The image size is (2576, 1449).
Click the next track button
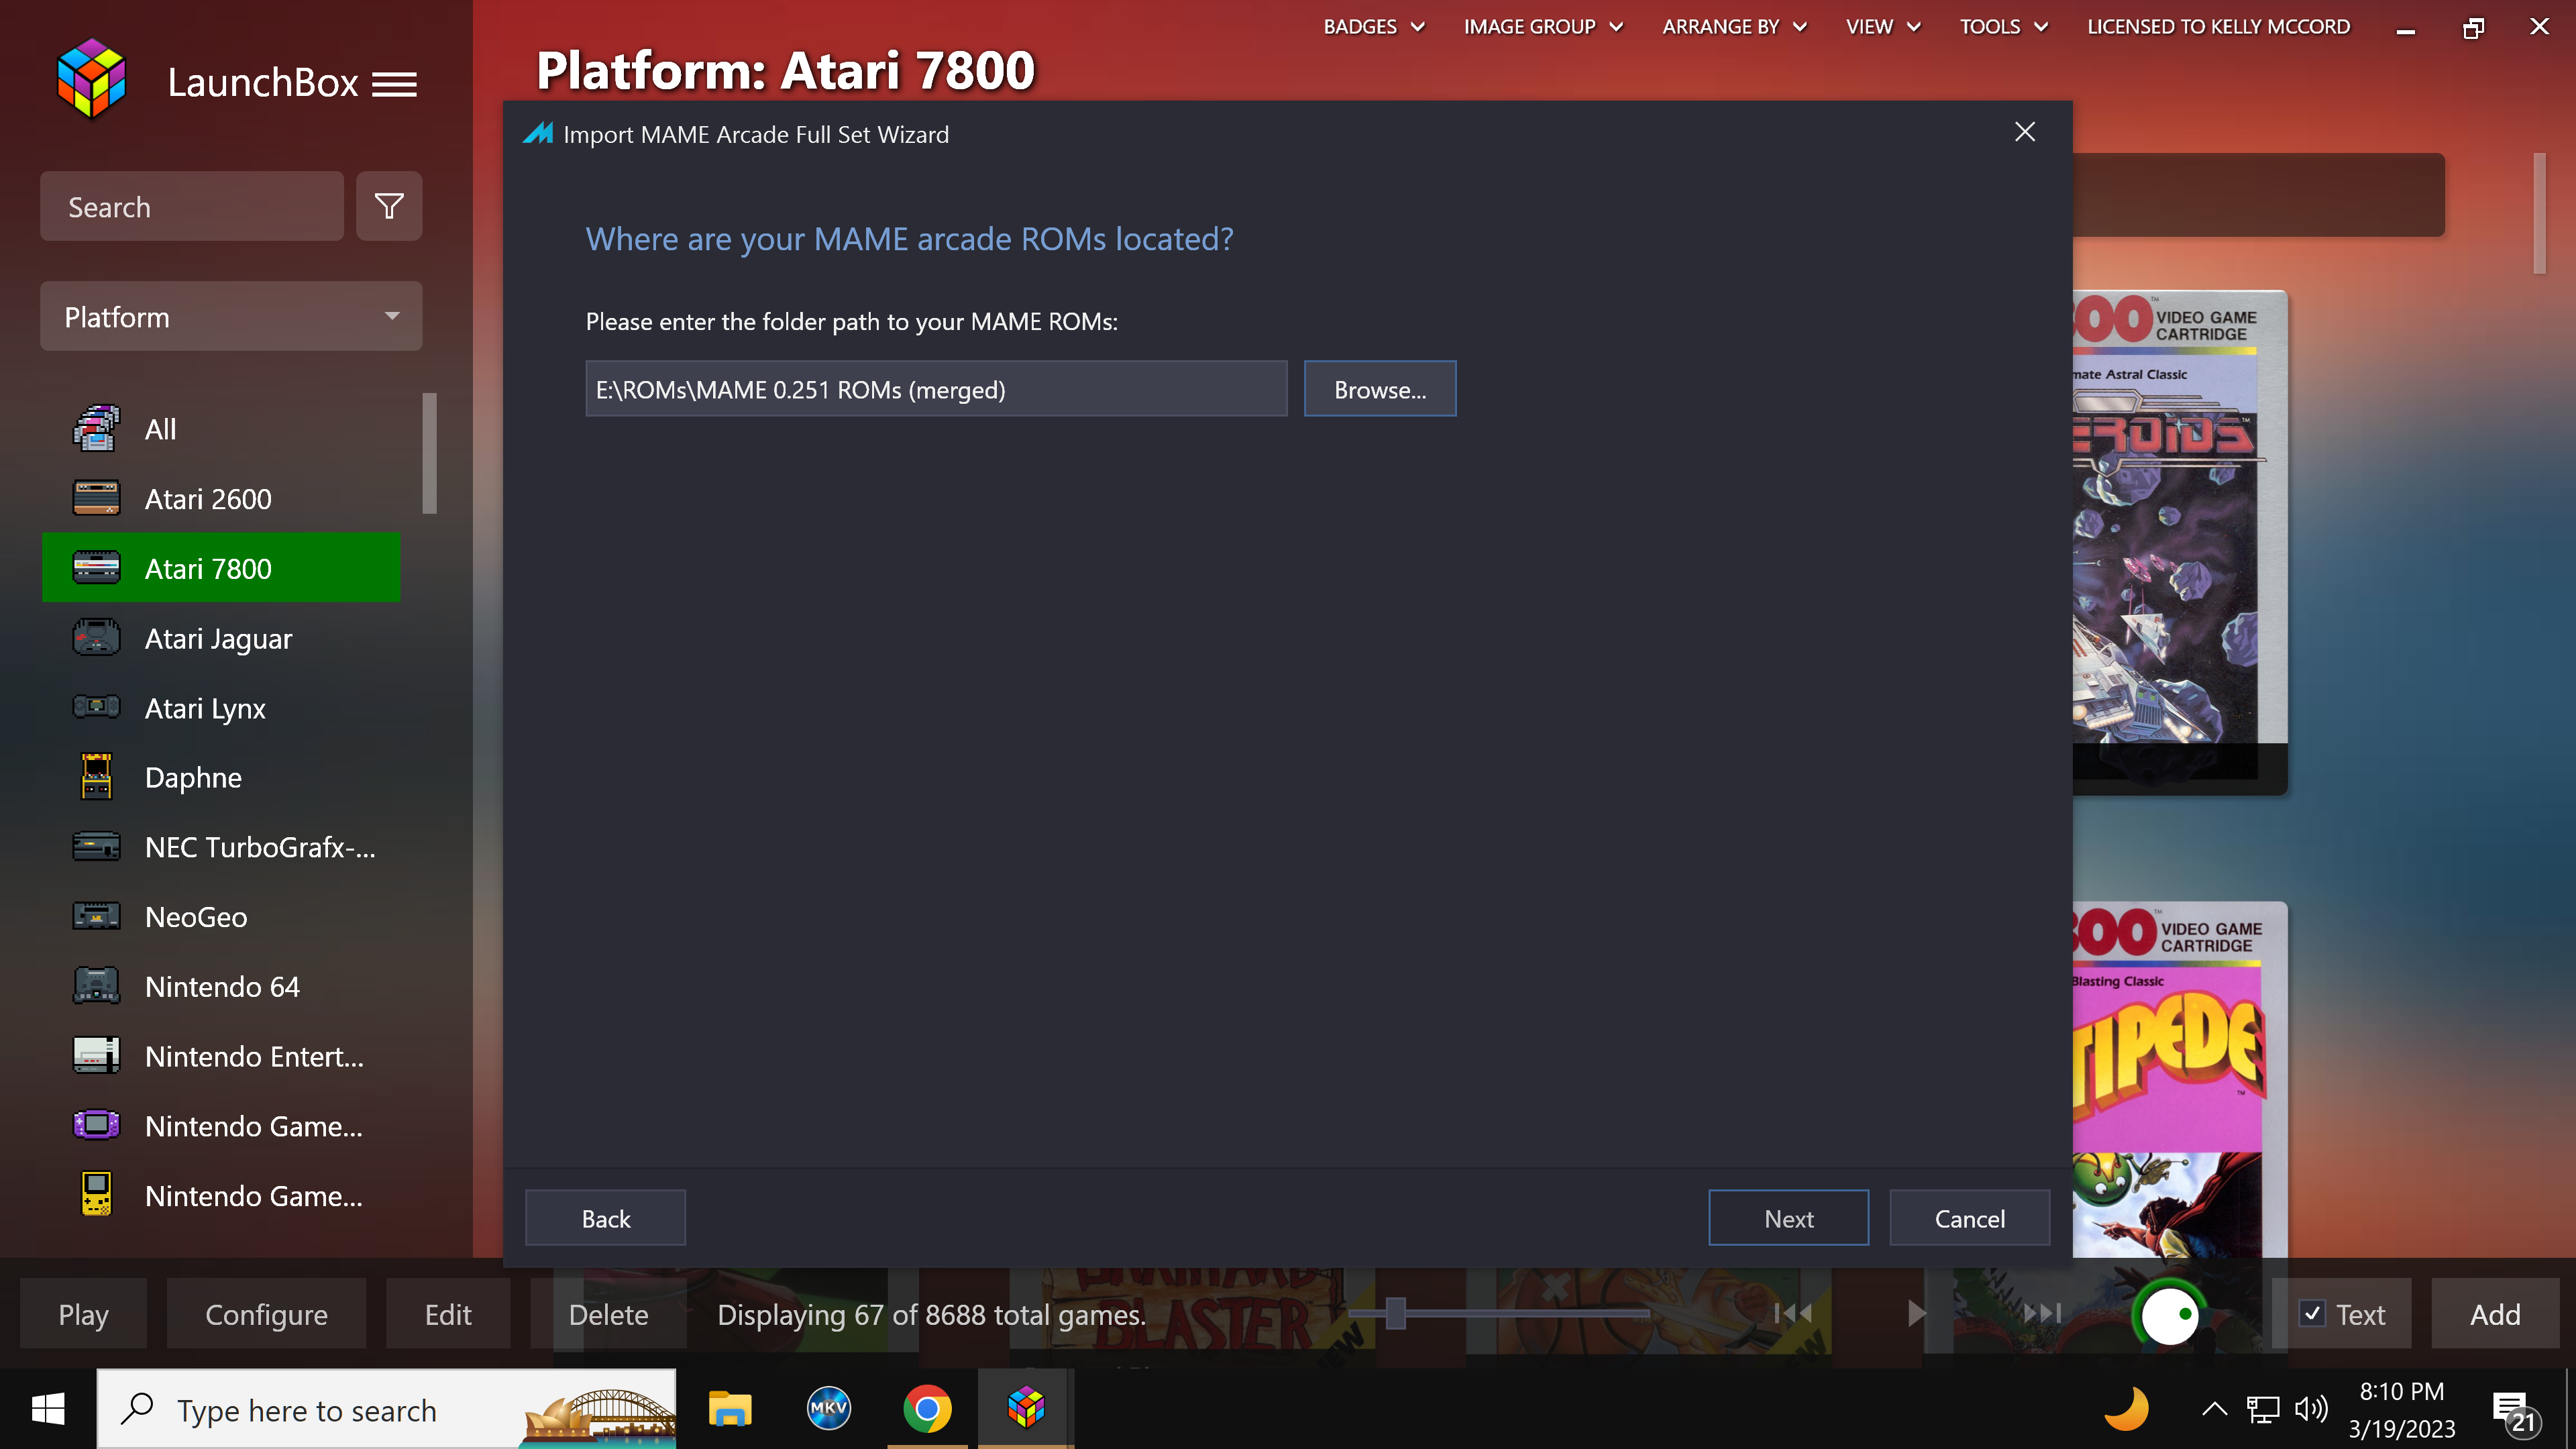pyautogui.click(x=2042, y=1313)
